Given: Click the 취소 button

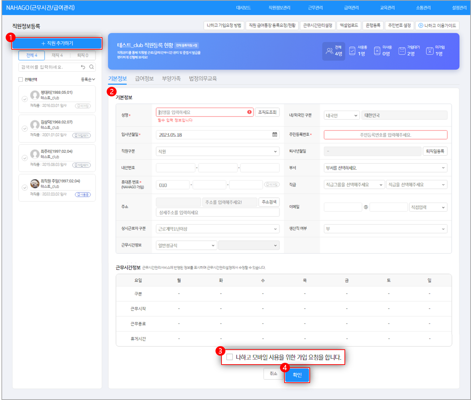Looking at the screenshot, I should pyautogui.click(x=273, y=373).
